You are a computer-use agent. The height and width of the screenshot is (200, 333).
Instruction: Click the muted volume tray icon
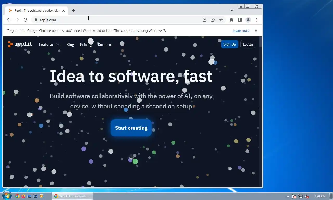307,196
